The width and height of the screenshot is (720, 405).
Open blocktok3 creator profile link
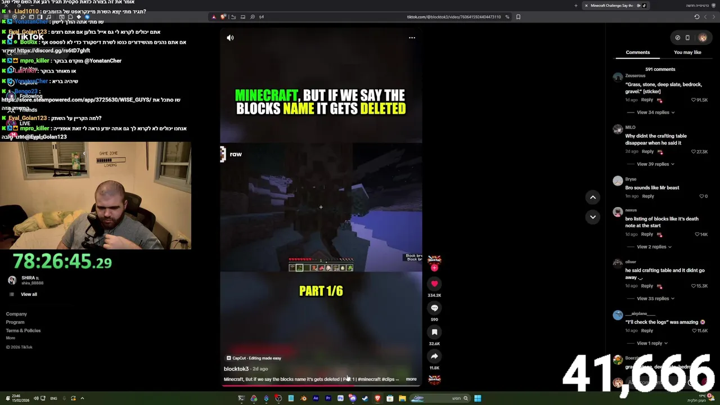pyautogui.click(x=236, y=369)
